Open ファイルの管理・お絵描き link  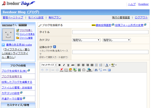17,87
